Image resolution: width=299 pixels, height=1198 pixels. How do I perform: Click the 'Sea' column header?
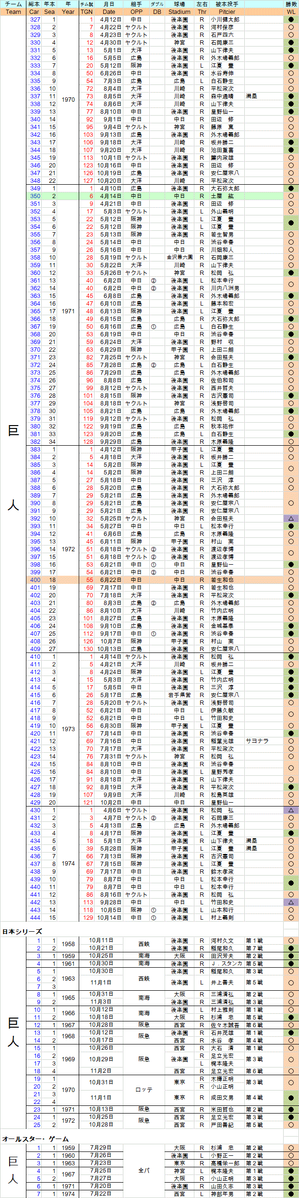click(x=49, y=12)
